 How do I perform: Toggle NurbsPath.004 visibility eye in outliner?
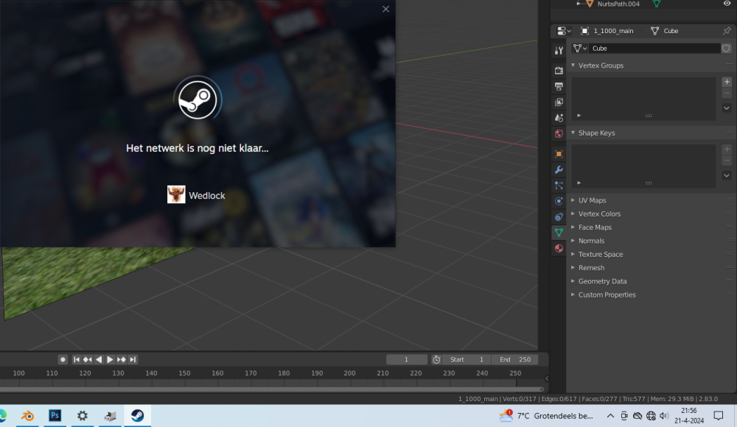coord(727,4)
